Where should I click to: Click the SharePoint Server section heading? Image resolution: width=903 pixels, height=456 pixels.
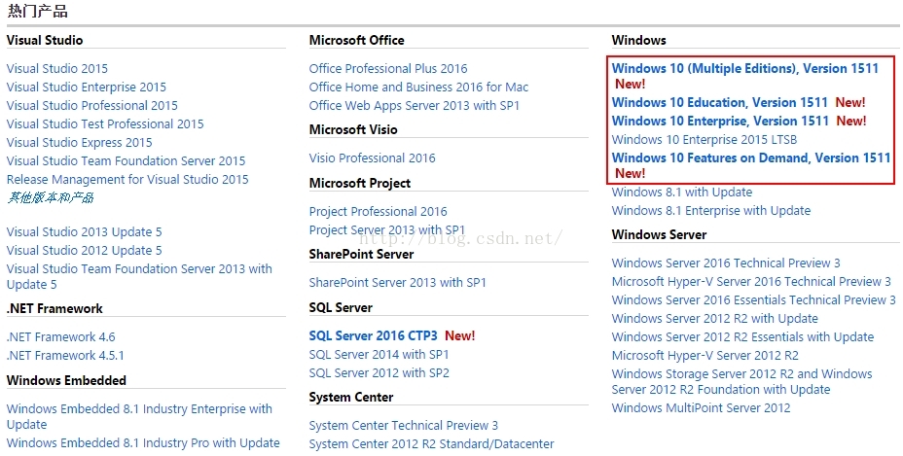361,255
